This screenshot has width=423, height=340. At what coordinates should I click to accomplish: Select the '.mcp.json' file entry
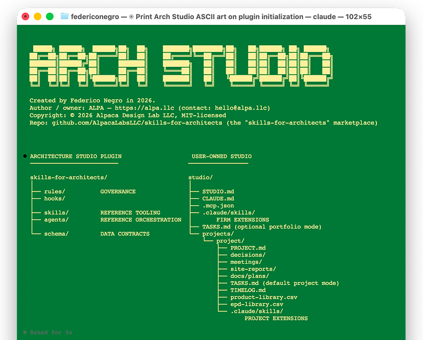218,206
